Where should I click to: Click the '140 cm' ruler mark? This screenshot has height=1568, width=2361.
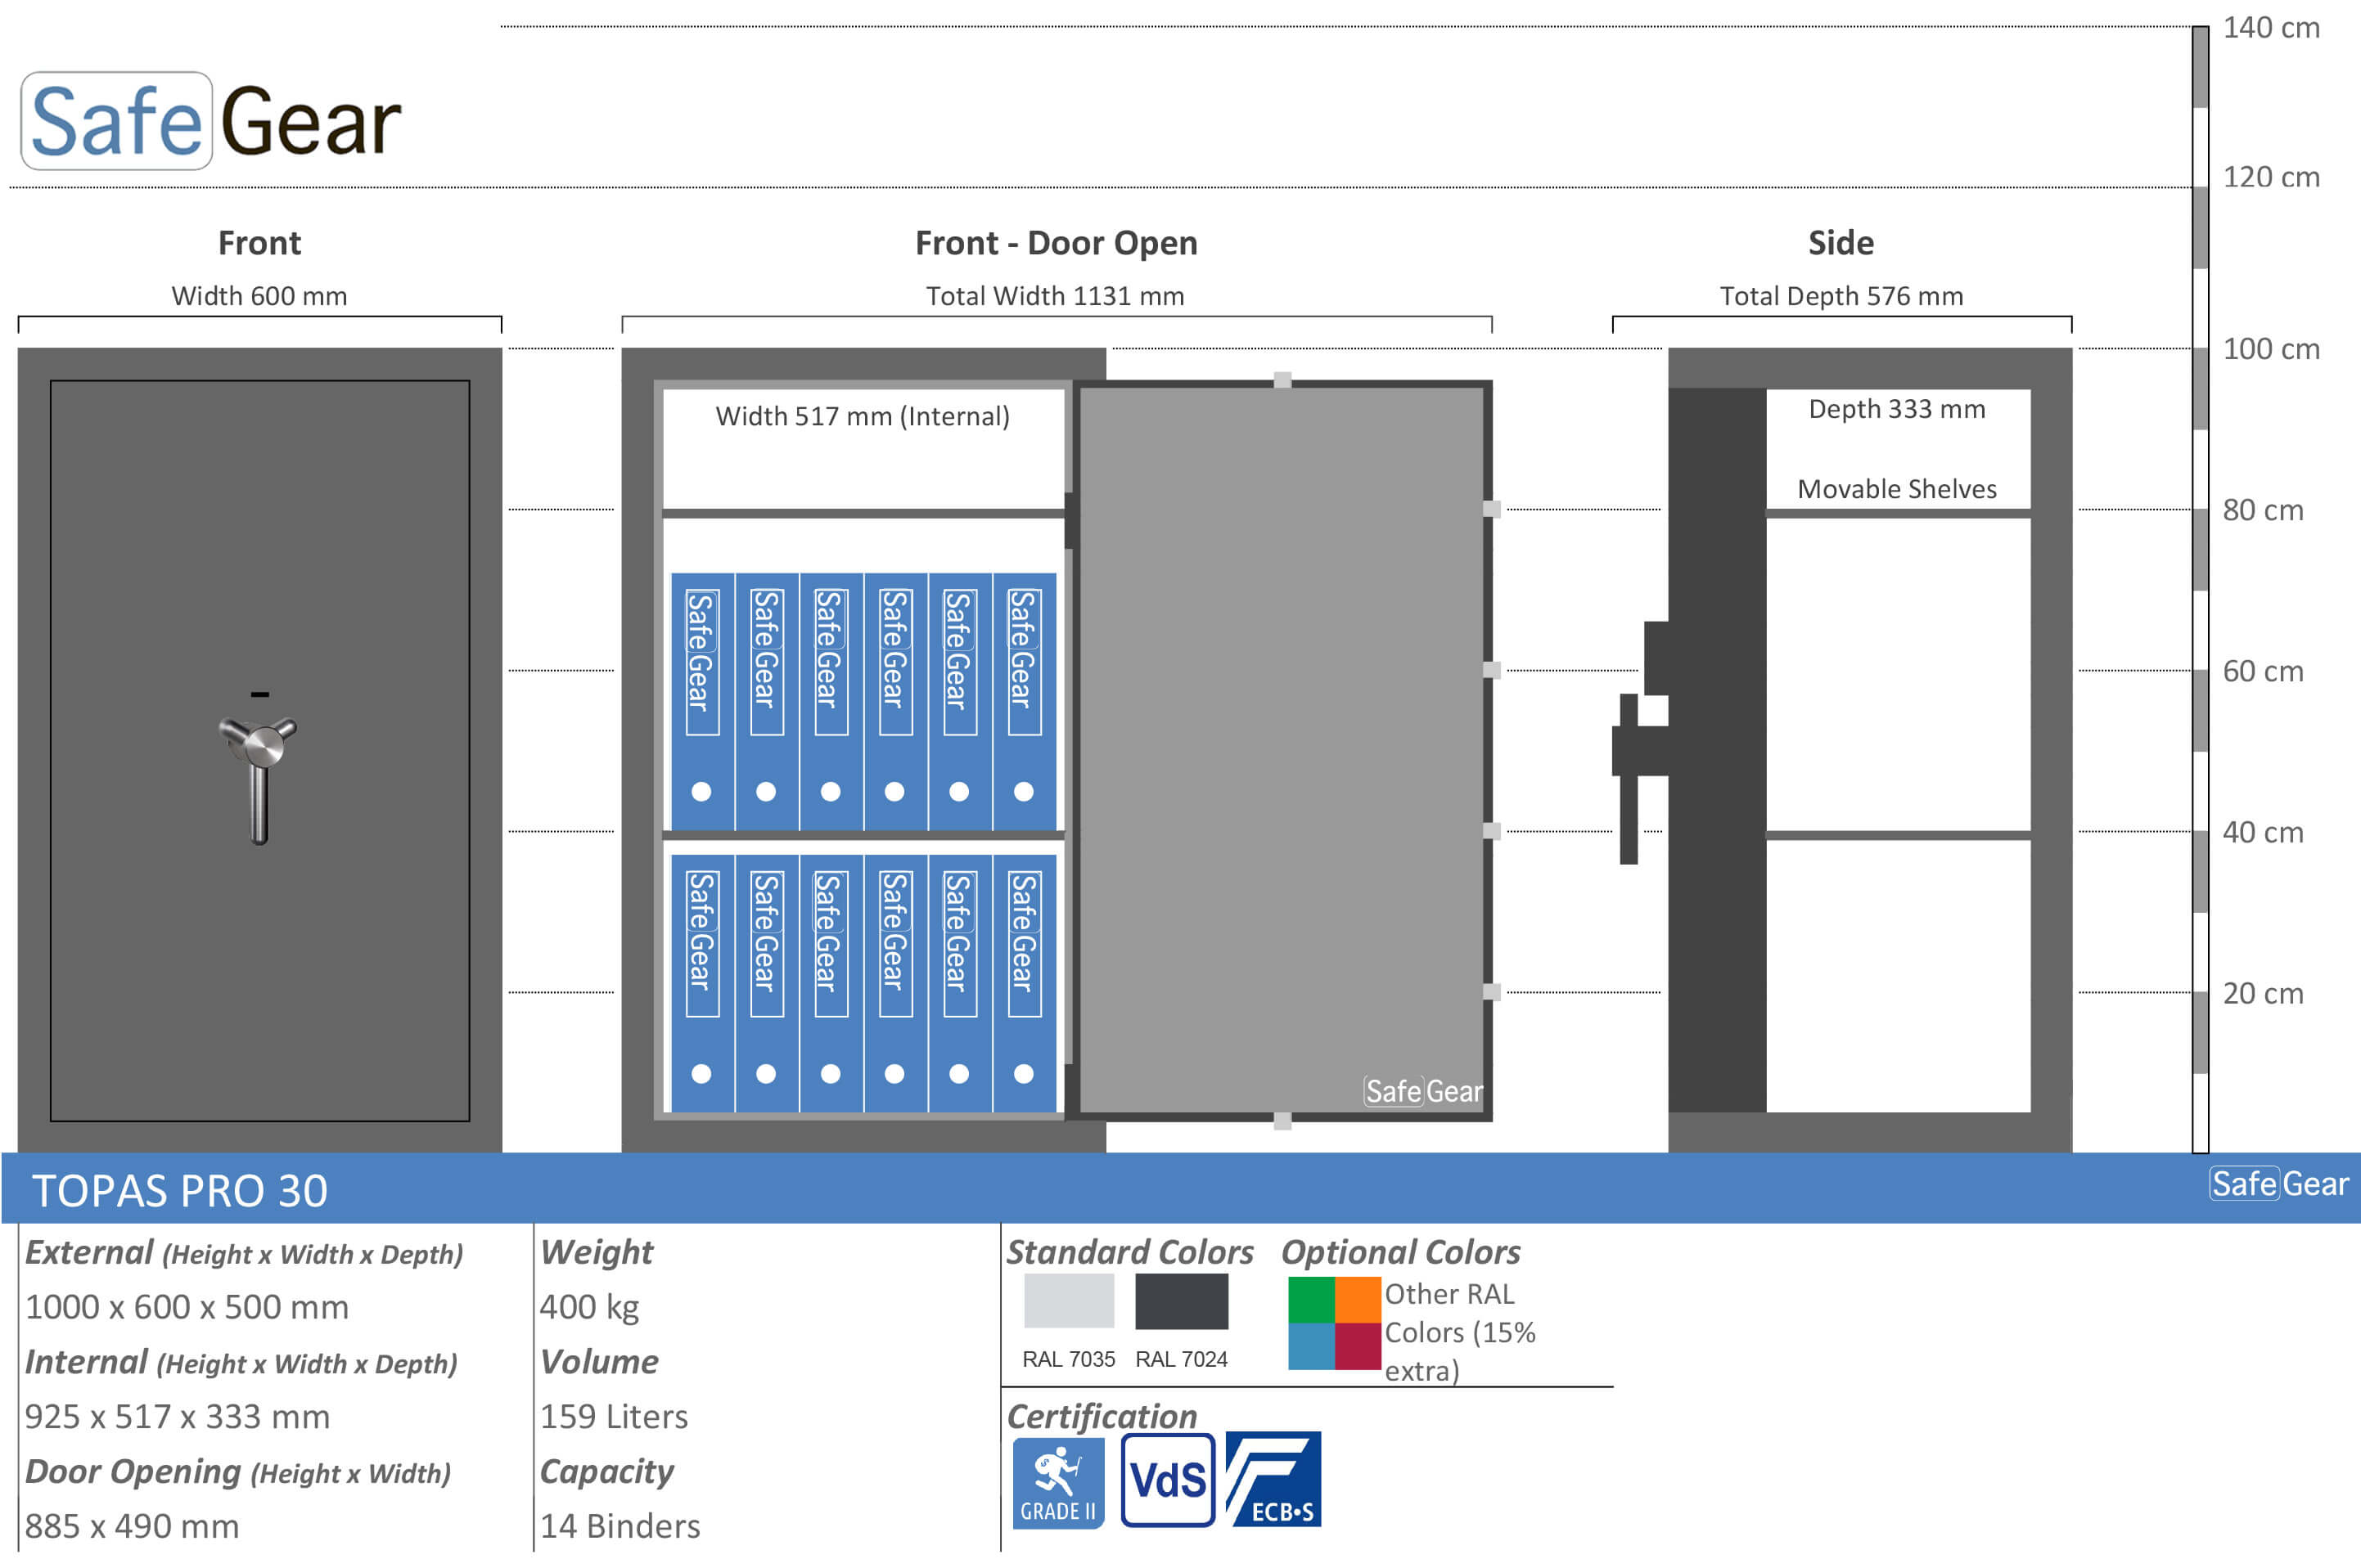(x=2271, y=28)
